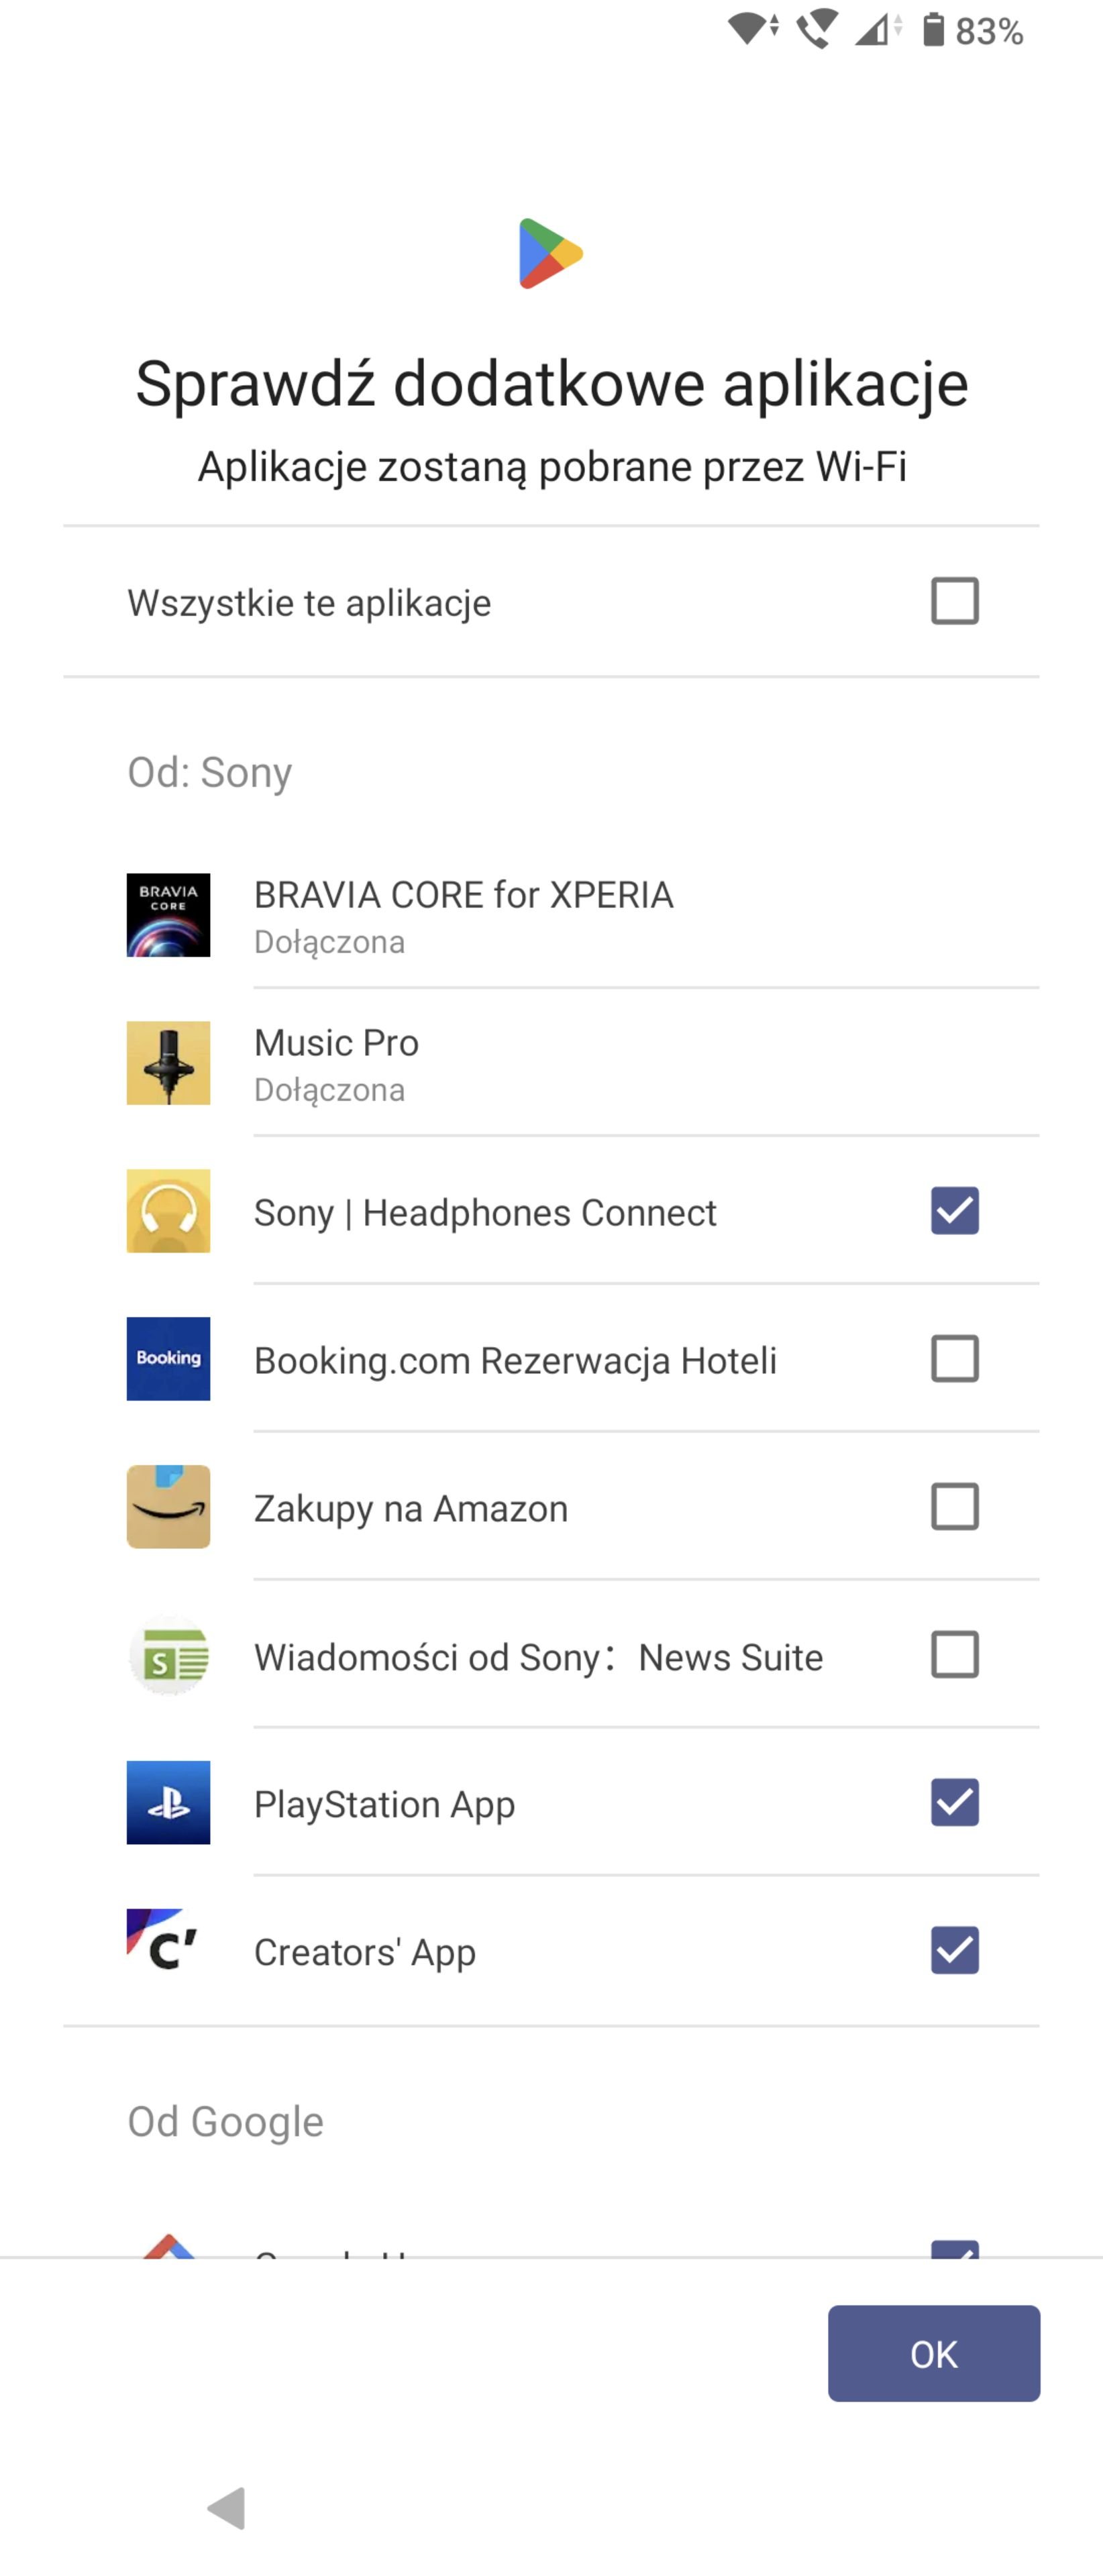Tap the BRAVIA CORE for XPERIA entry
The image size is (1103, 2576).
[463, 915]
